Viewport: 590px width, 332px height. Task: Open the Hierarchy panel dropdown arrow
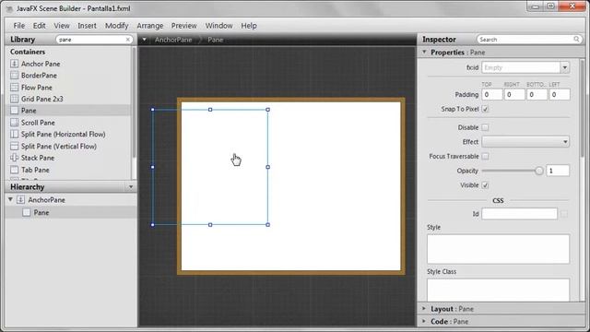[131, 186]
